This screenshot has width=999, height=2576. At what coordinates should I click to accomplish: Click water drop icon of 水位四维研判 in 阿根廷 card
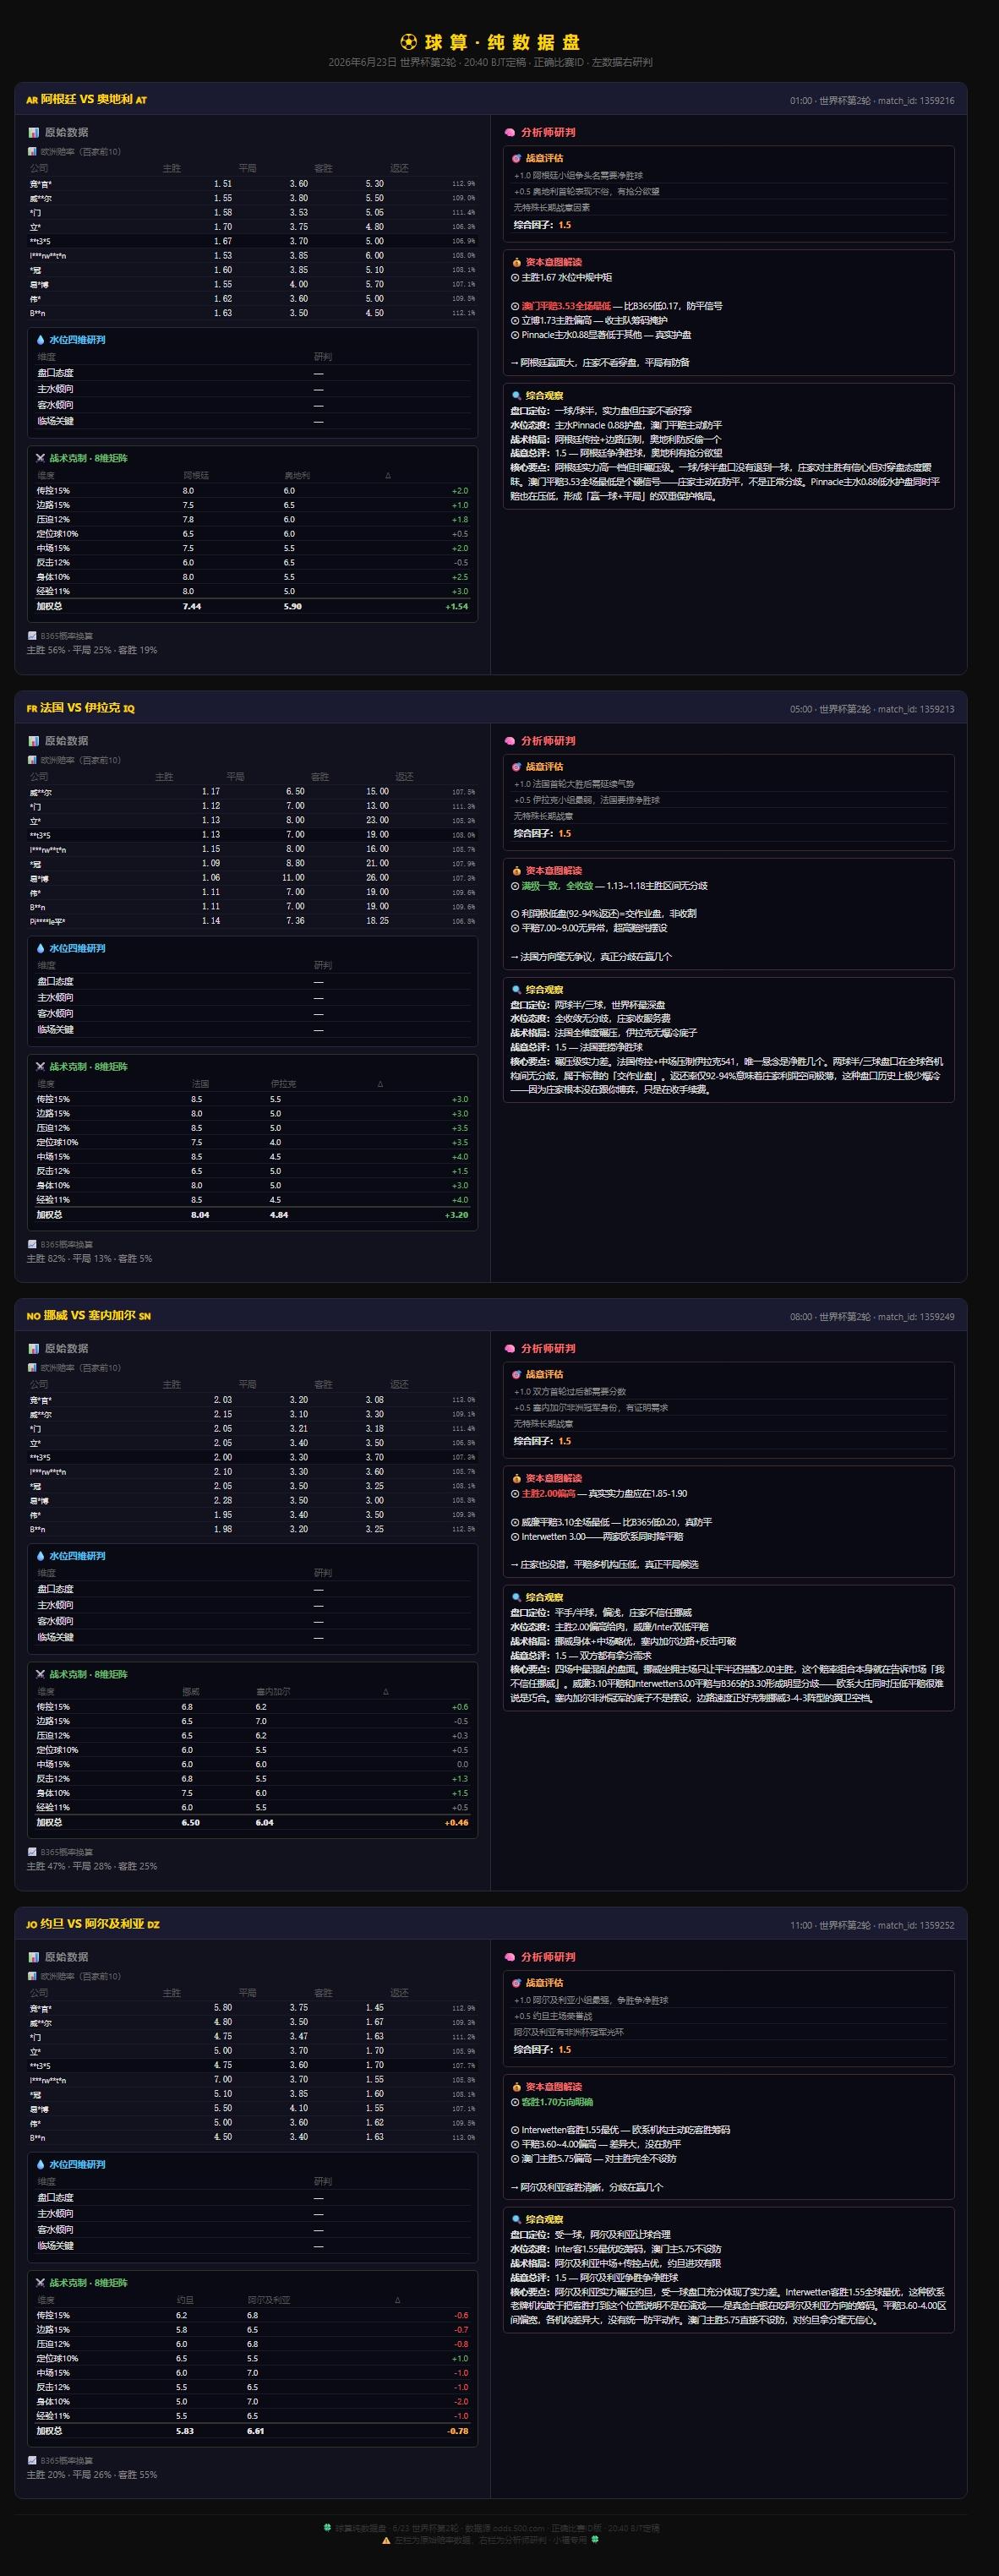pos(41,340)
